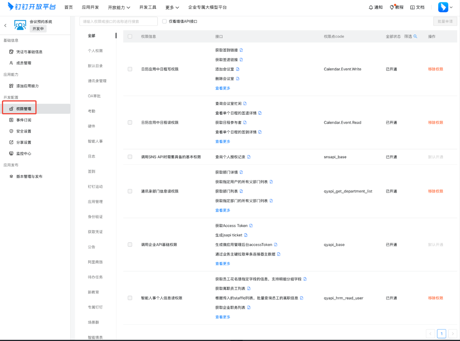Select the 通讯录部门信息读权限 row checkbox
This screenshot has height=341, width=460.
click(x=130, y=191)
